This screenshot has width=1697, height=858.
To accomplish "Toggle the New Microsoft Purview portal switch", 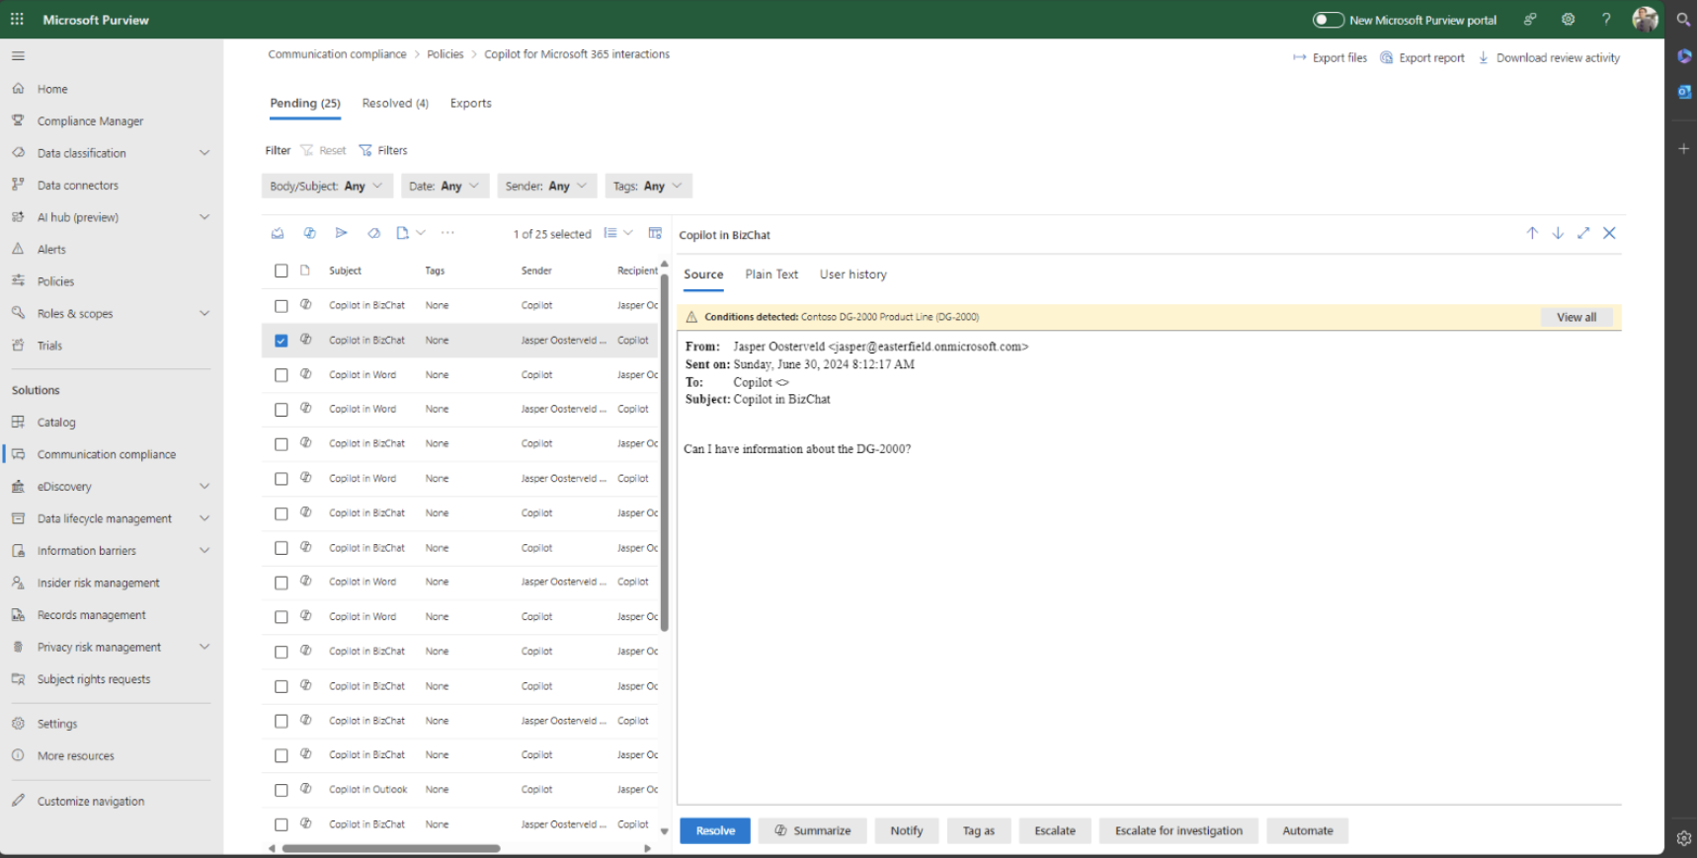I will [1328, 20].
